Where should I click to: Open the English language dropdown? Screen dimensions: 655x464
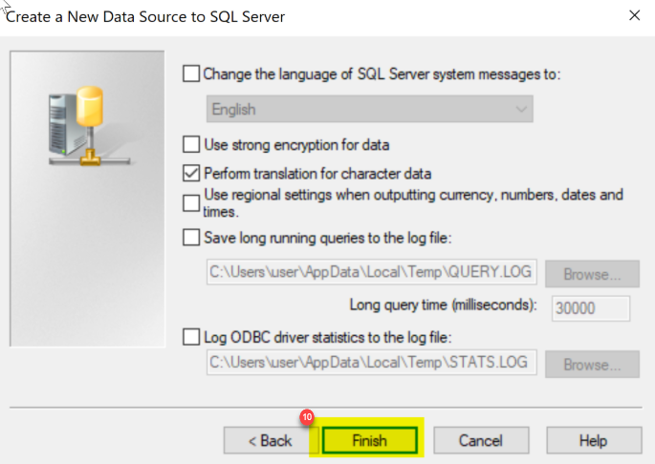pyautogui.click(x=369, y=109)
